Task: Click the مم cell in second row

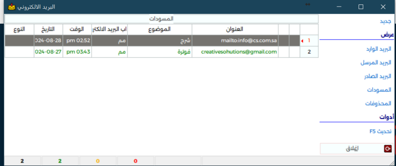Action: click(x=110, y=52)
